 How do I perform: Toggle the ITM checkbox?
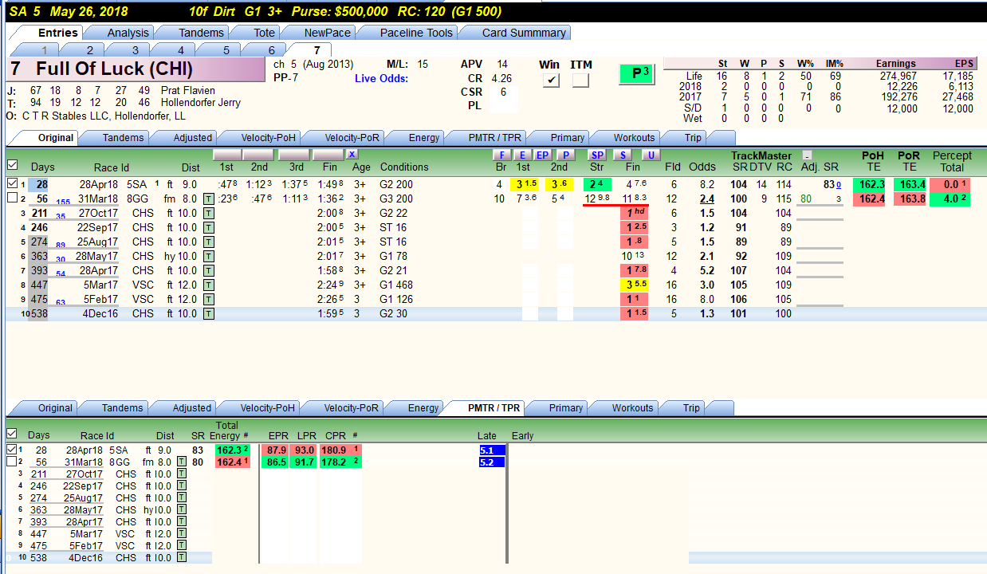coord(580,80)
